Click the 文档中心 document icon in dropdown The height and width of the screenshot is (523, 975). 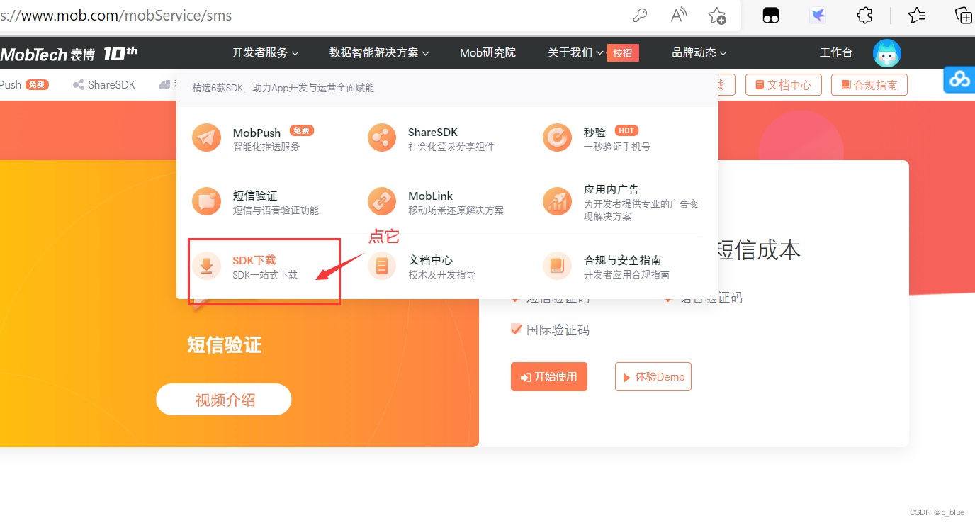pos(382,266)
